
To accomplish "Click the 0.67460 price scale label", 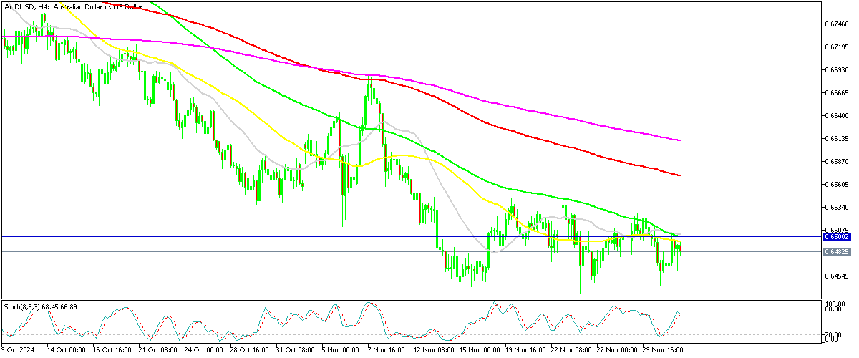I will point(836,24).
